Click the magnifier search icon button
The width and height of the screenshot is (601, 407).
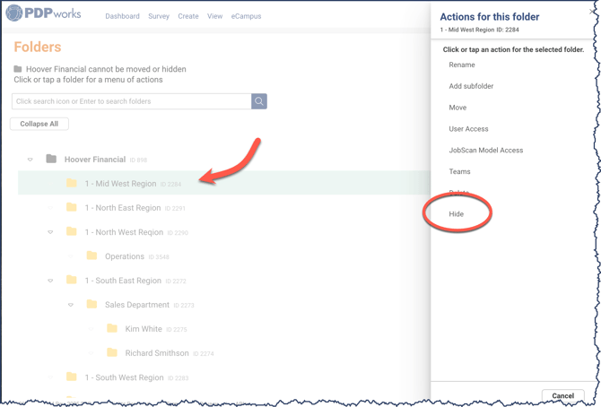[x=259, y=101]
